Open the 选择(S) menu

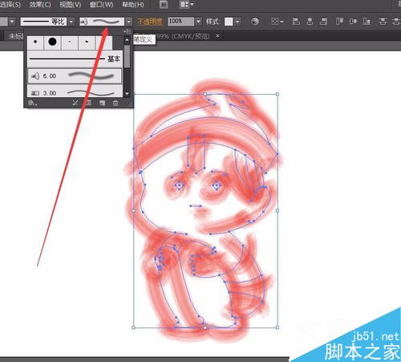click(10, 5)
